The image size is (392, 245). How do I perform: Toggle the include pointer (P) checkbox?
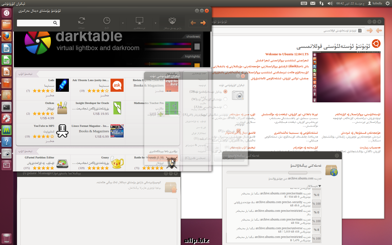(238, 131)
